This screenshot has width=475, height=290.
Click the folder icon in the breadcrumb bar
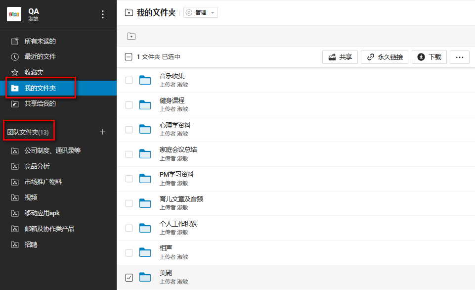(130, 36)
